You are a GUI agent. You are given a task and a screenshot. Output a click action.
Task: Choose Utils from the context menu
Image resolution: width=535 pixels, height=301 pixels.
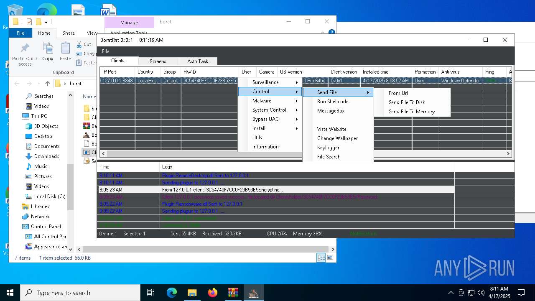coord(270,138)
